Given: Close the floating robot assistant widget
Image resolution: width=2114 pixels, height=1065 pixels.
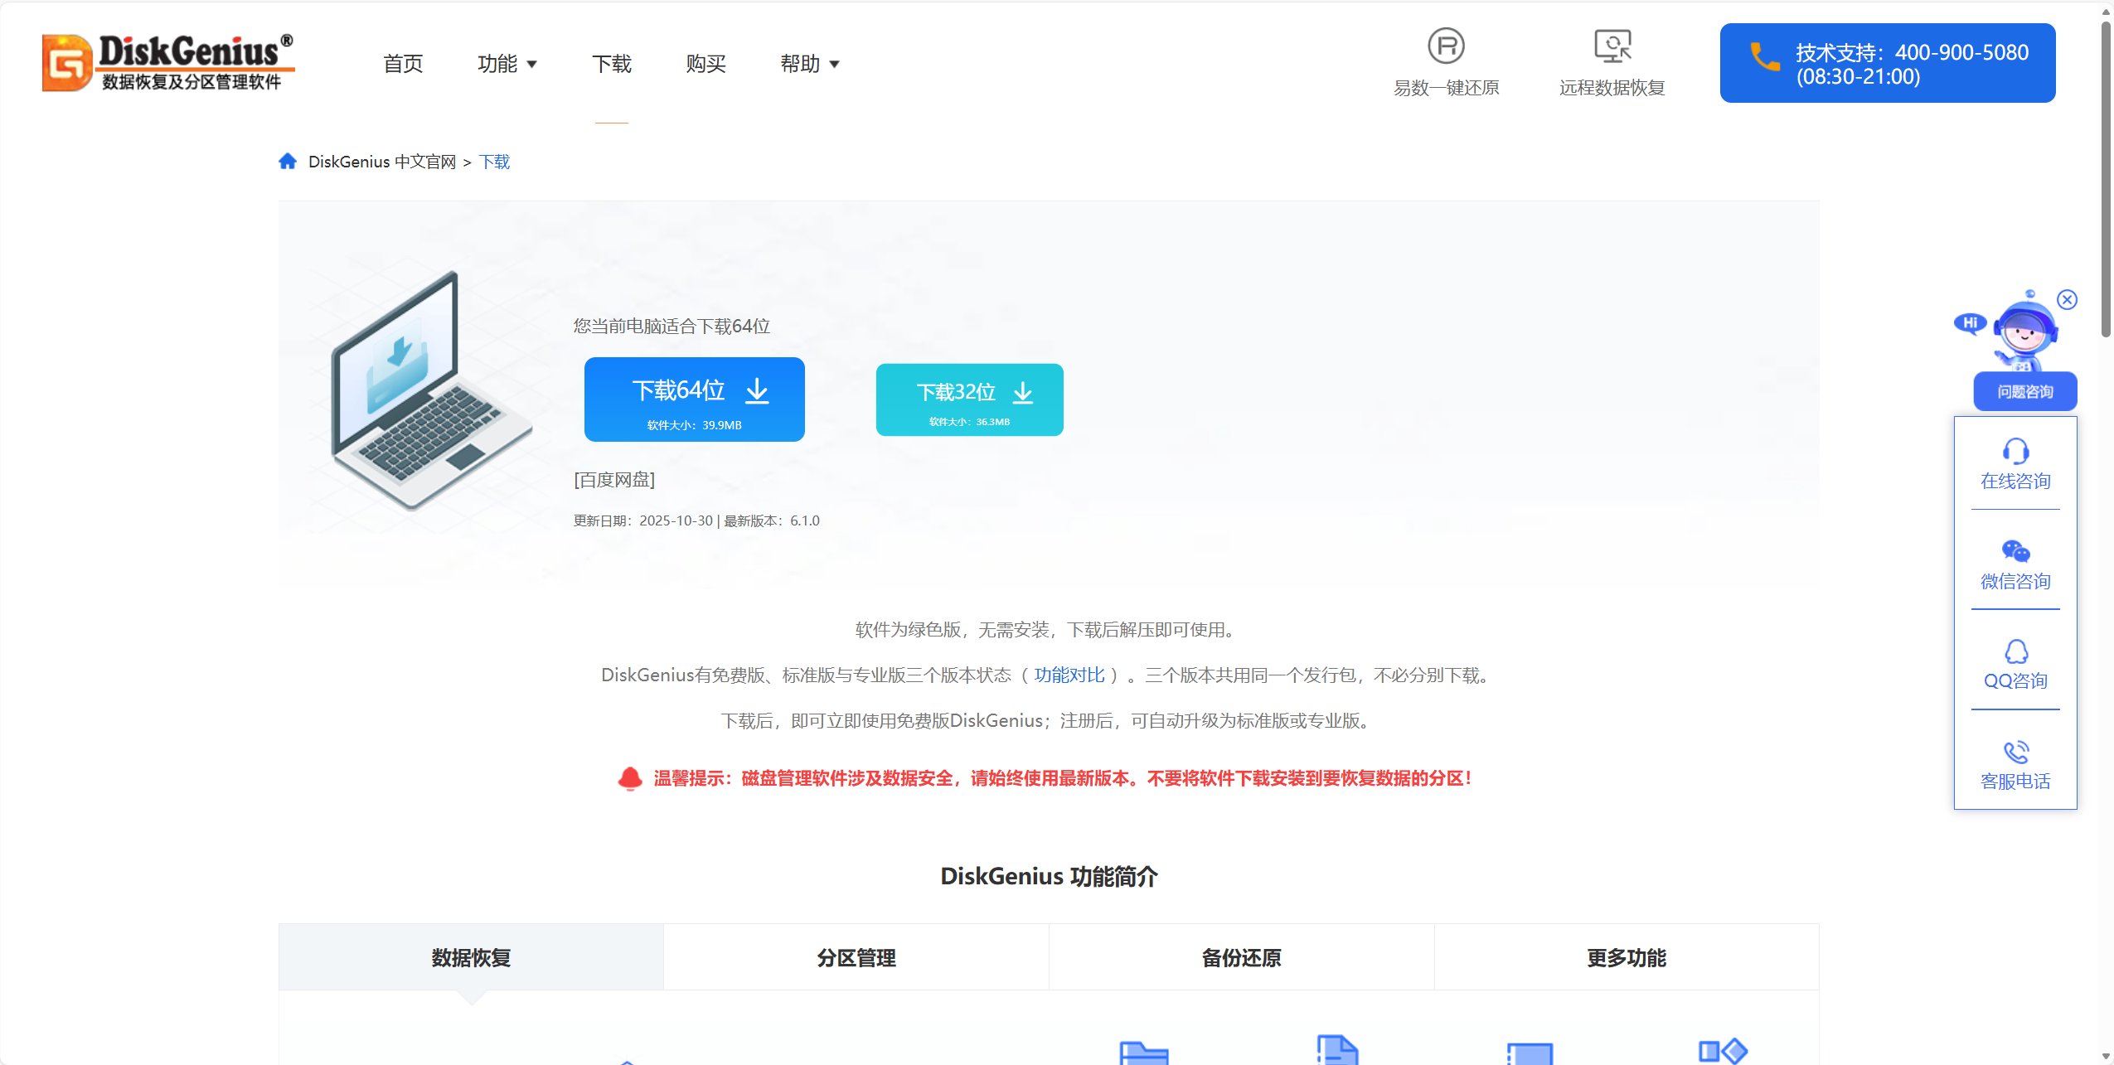Looking at the screenshot, I should [2067, 300].
